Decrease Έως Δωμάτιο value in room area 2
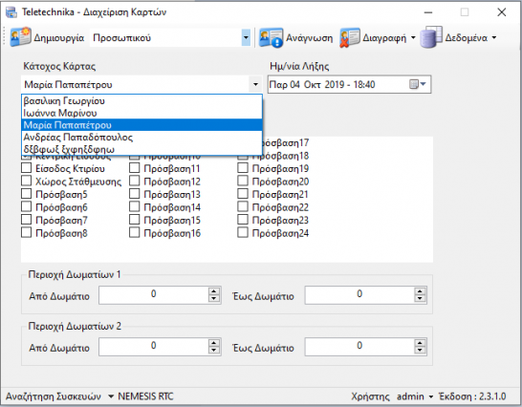The width and height of the screenshot is (522, 407). (420, 350)
